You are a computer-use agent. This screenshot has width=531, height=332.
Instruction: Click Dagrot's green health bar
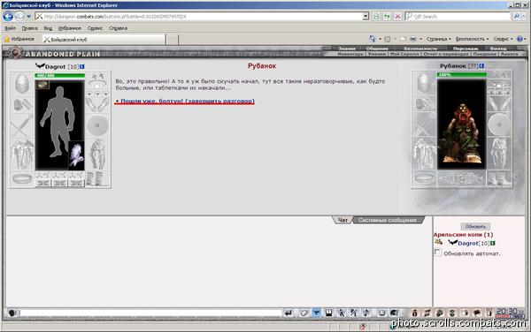[59, 75]
